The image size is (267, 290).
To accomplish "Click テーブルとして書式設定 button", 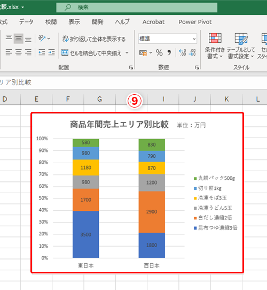I will (x=241, y=46).
